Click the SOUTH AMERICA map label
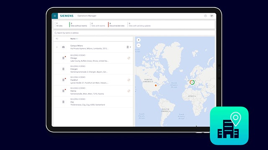The image size is (268, 150). click(166, 110)
